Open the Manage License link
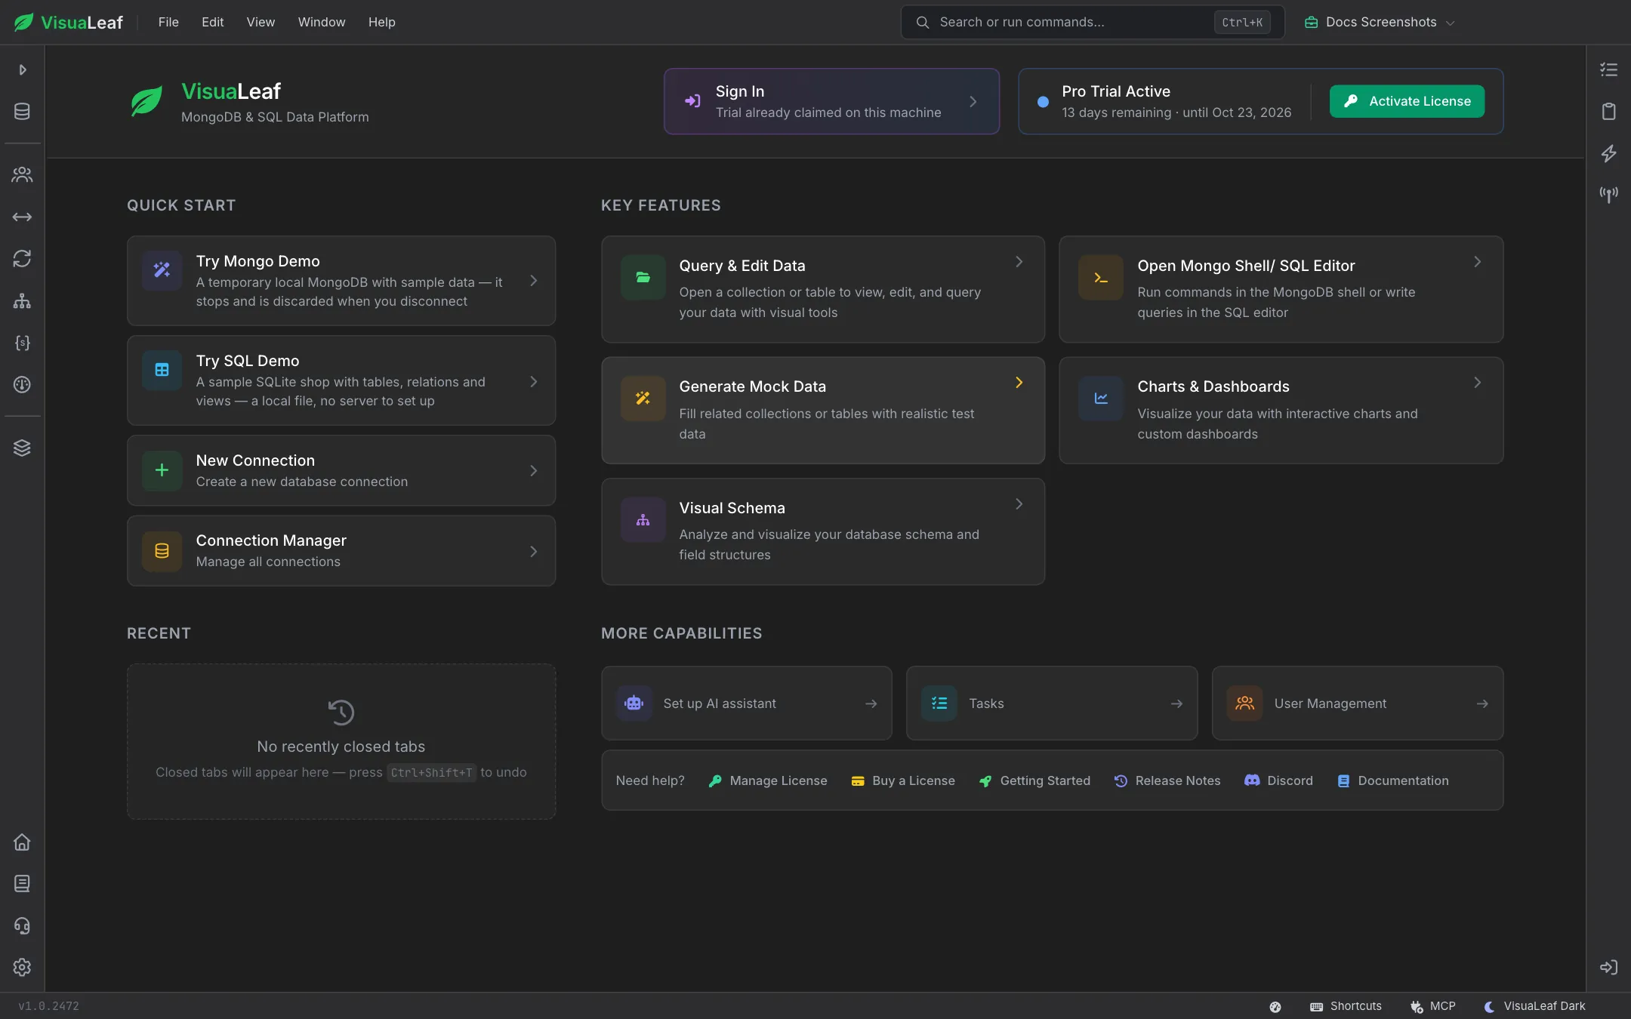 click(x=768, y=780)
